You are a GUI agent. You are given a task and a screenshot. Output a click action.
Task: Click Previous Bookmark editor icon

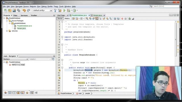[x=104, y=19]
